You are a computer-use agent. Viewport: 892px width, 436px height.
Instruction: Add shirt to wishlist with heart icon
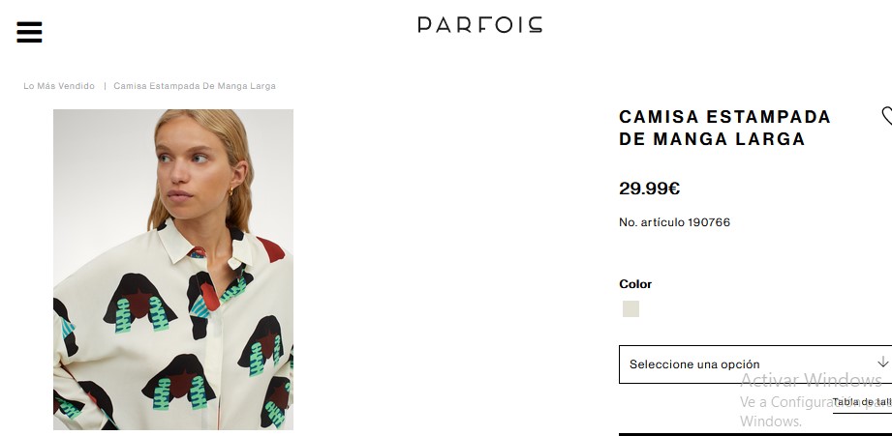click(886, 116)
